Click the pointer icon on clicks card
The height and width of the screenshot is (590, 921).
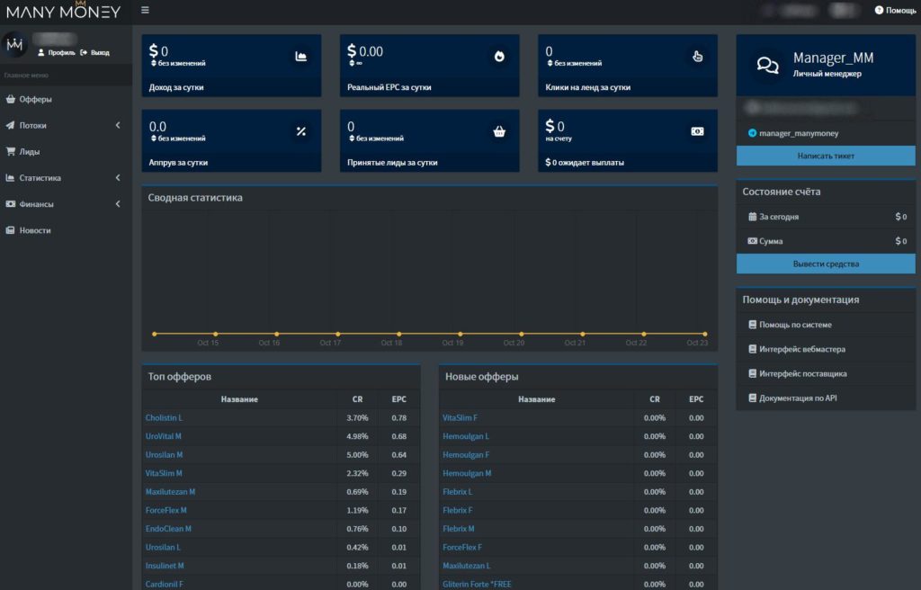click(697, 56)
